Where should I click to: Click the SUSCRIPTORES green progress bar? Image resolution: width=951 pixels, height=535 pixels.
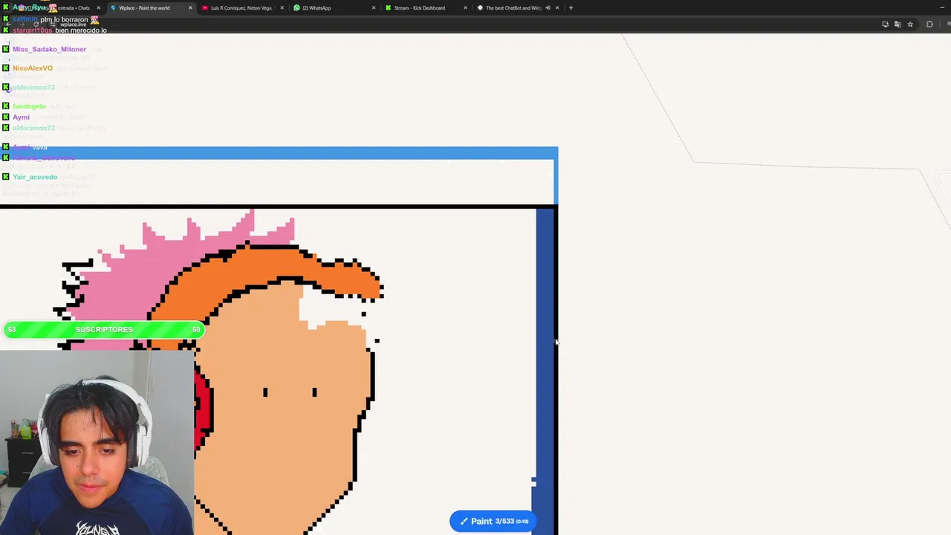click(103, 329)
